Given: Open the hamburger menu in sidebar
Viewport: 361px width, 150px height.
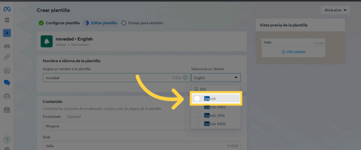Looking at the screenshot, I should pos(7,20).
